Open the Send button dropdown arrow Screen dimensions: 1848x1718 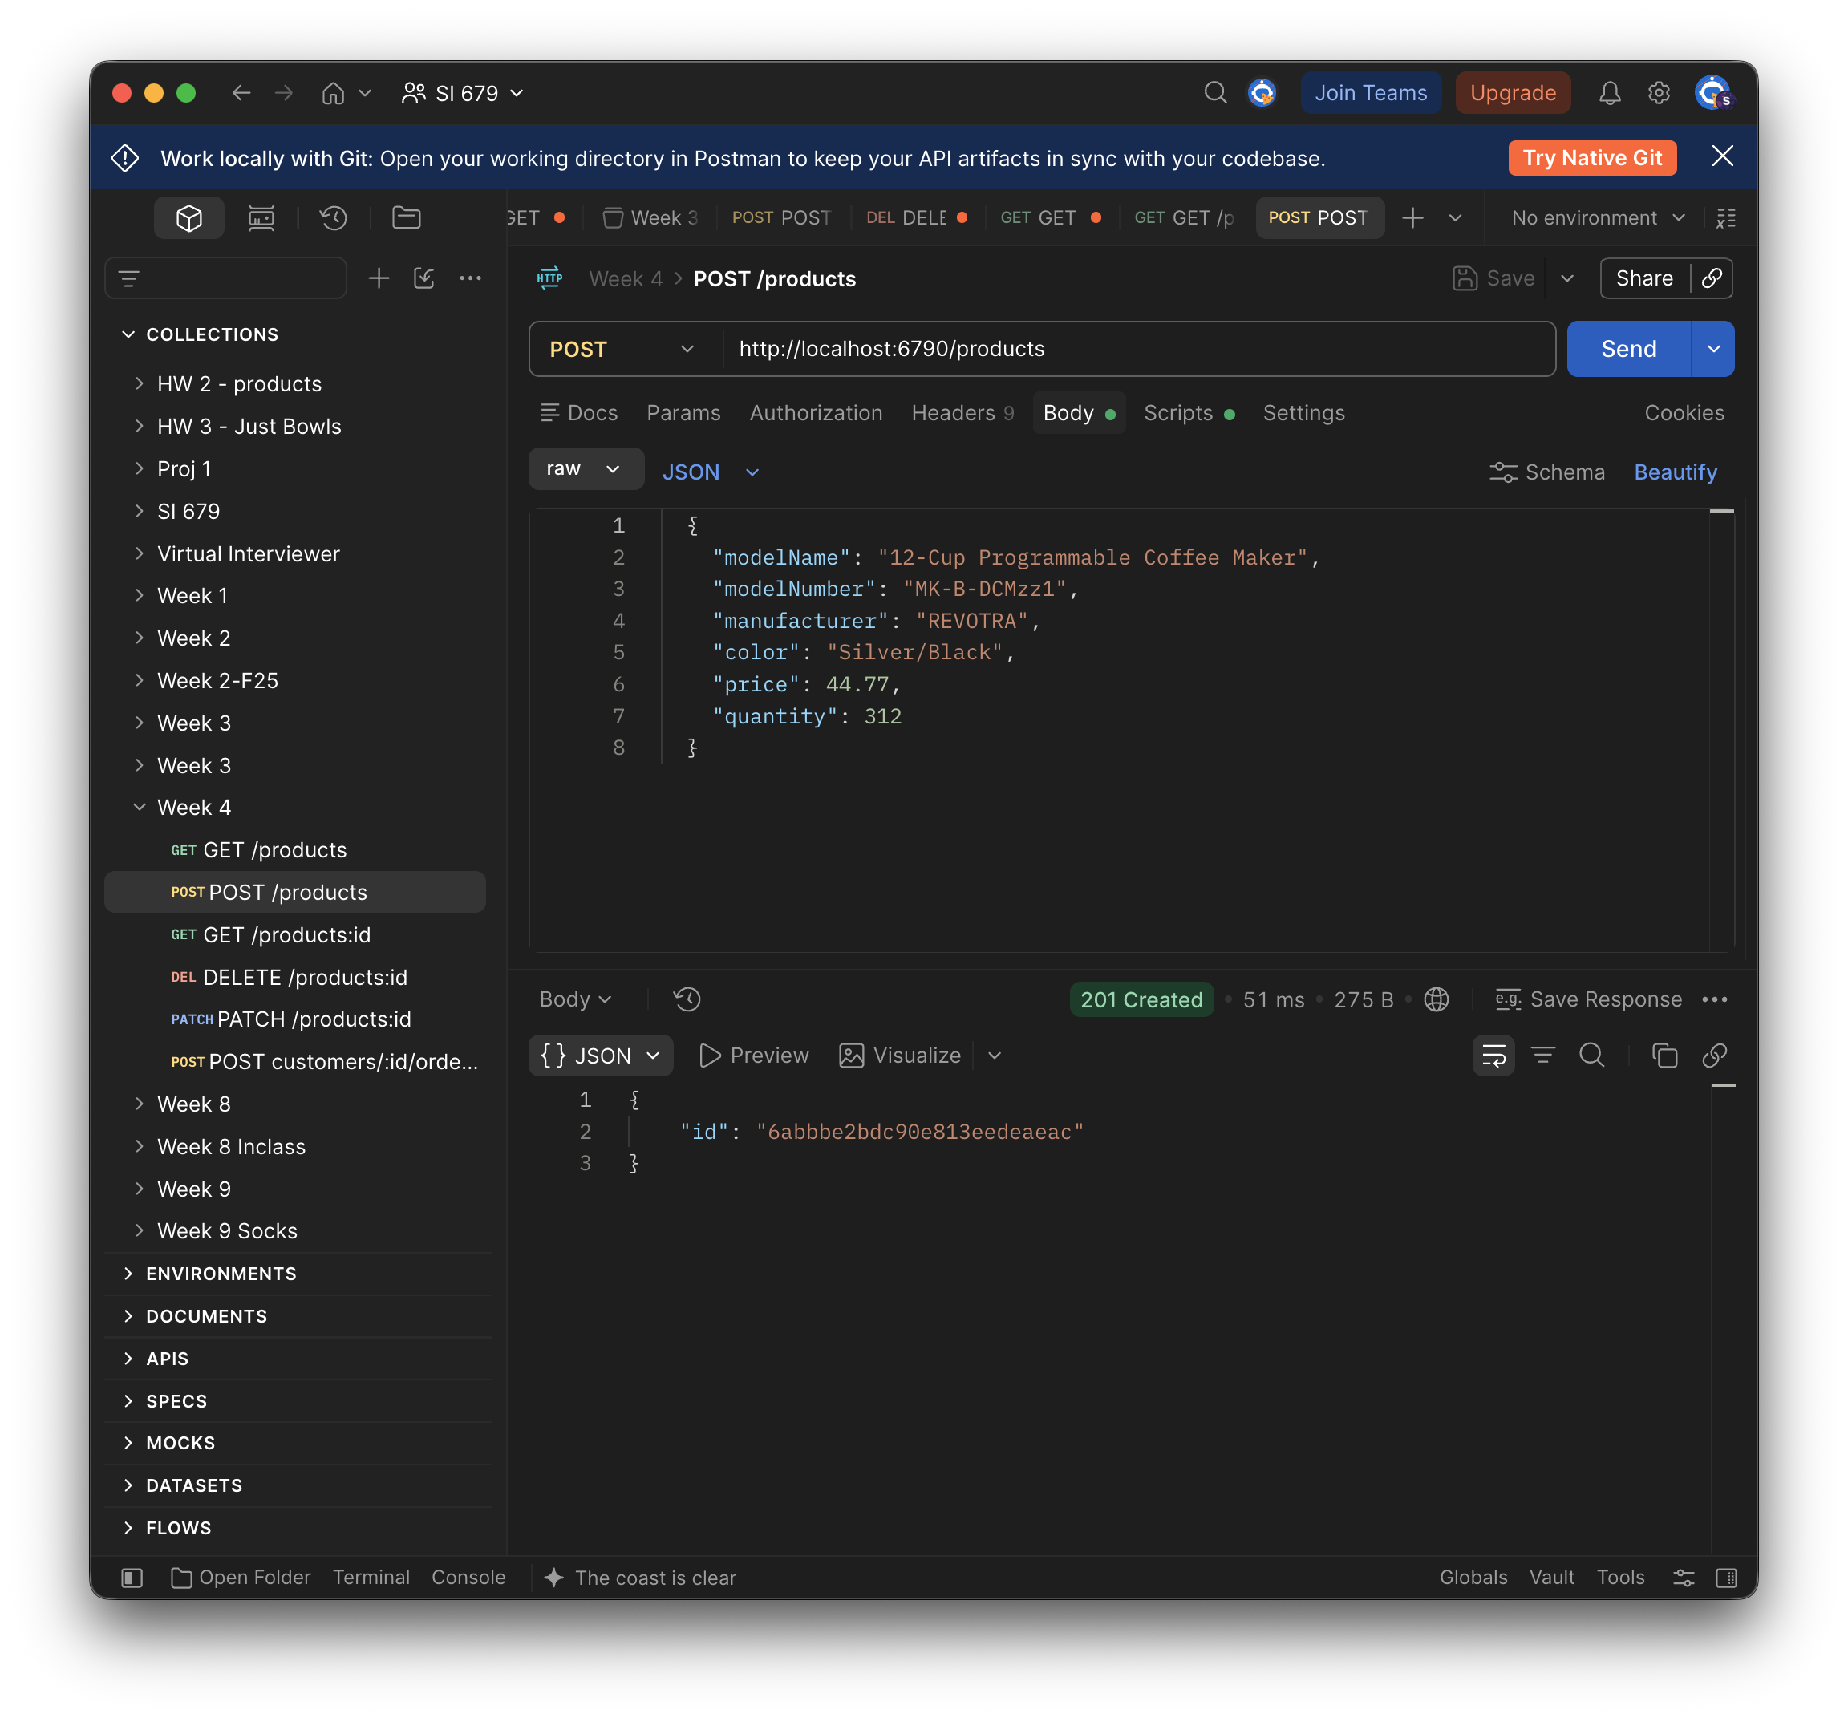click(x=1713, y=349)
